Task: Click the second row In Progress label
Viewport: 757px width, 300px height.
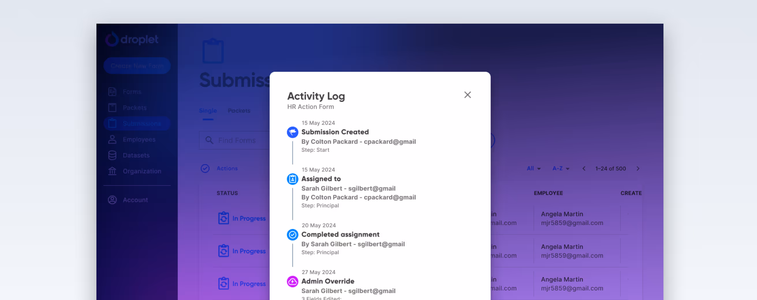Action: pos(249,251)
